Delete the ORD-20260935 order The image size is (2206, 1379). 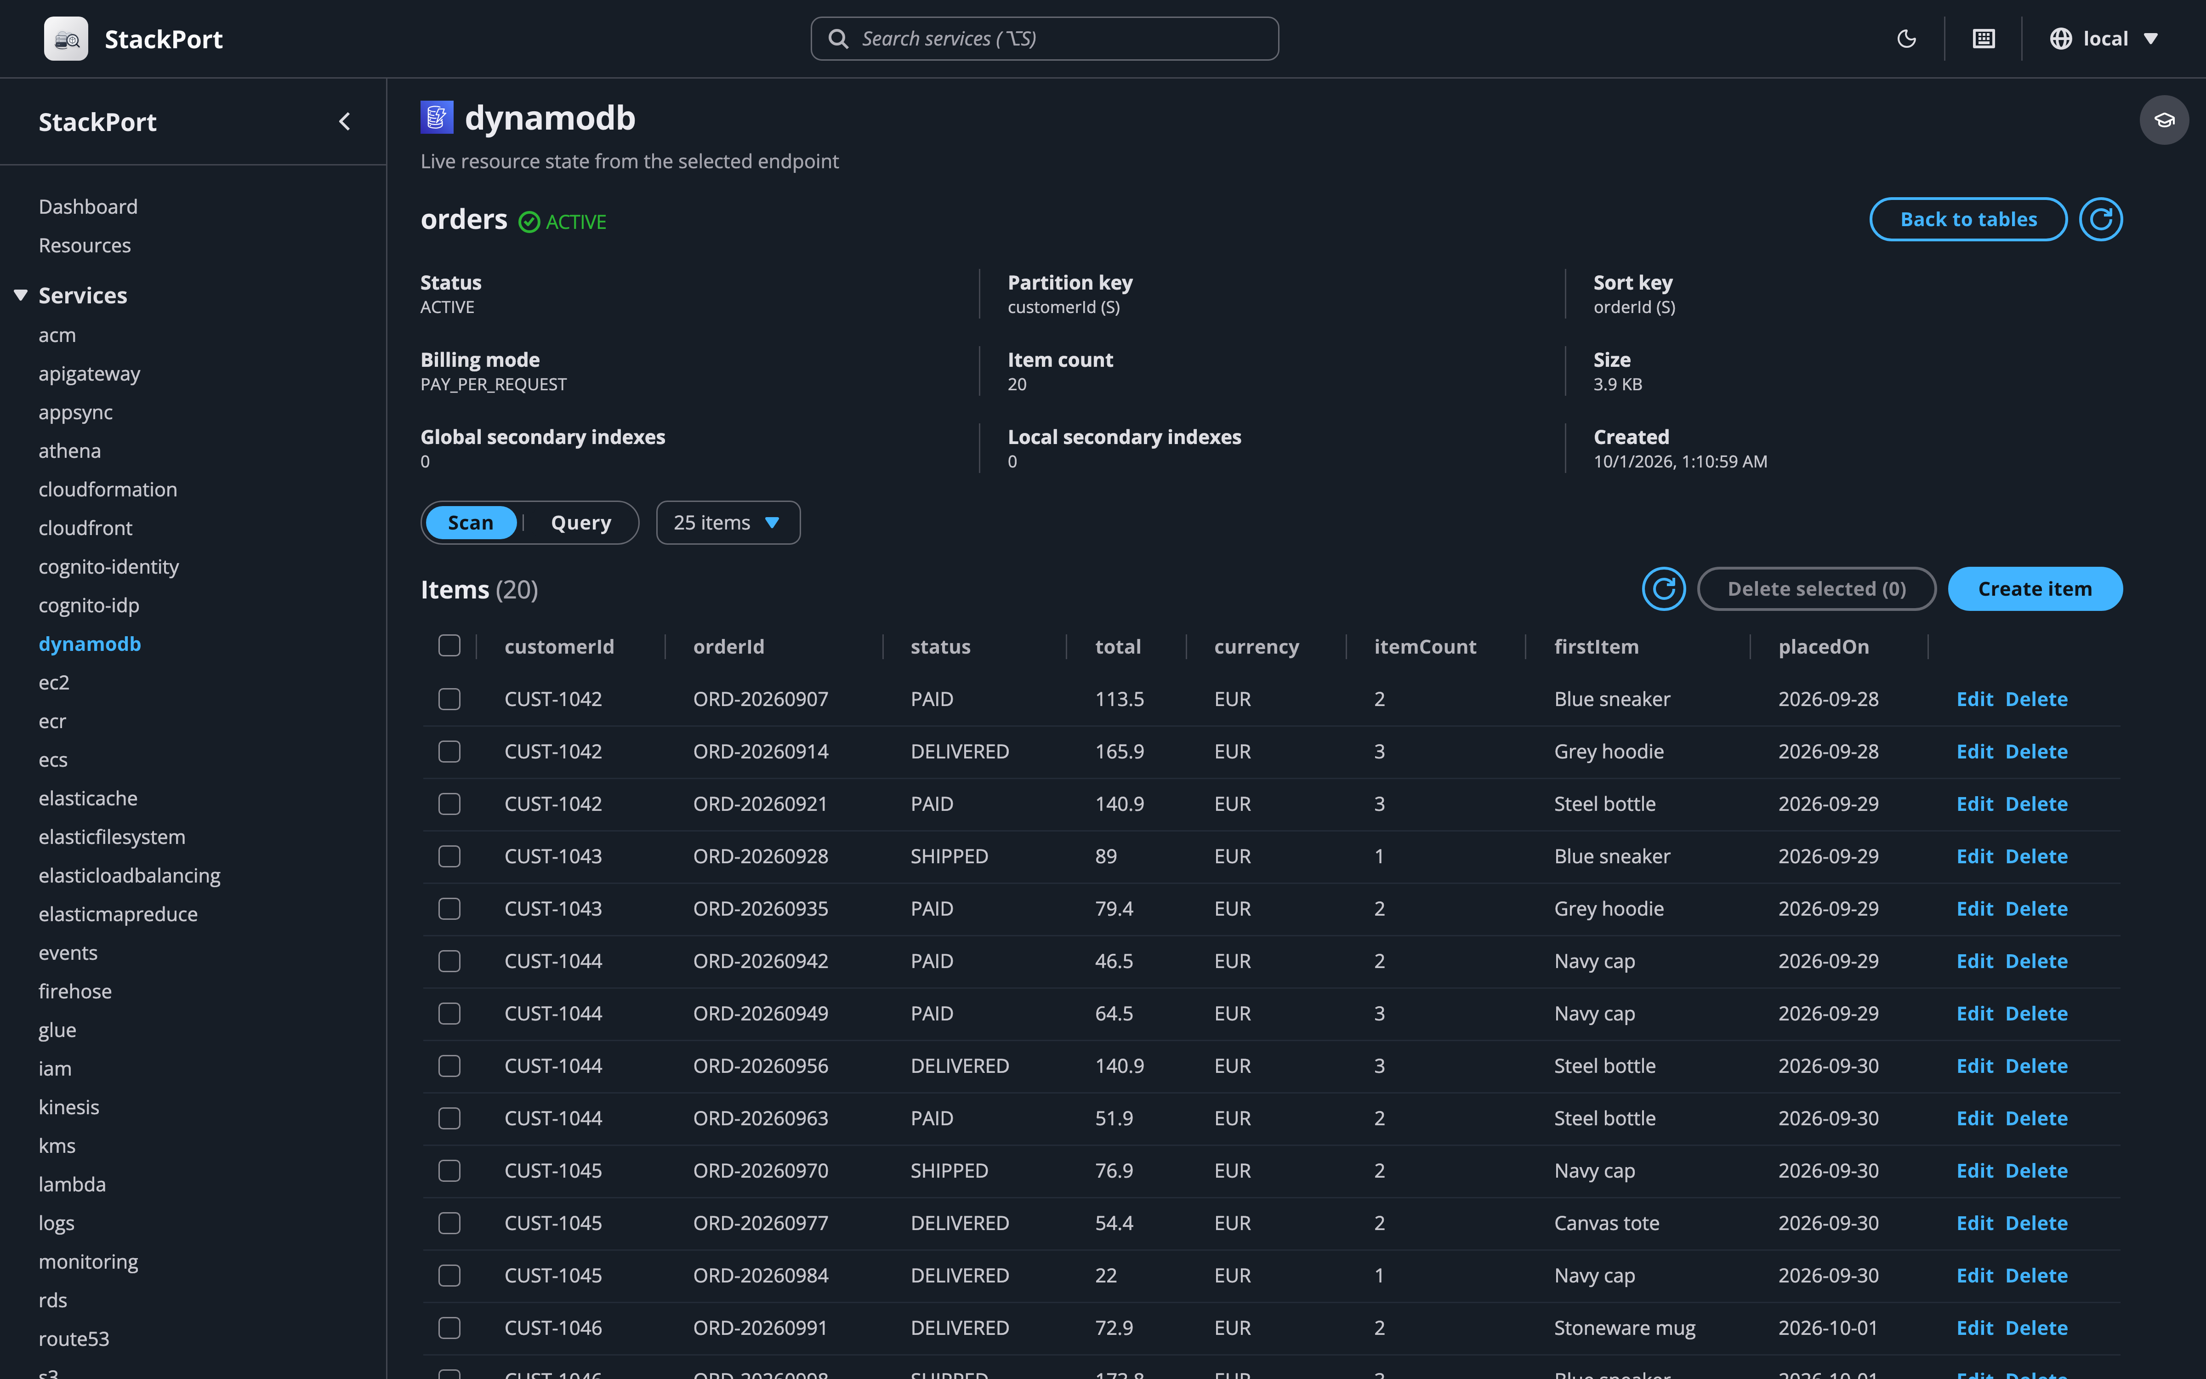tap(2036, 908)
